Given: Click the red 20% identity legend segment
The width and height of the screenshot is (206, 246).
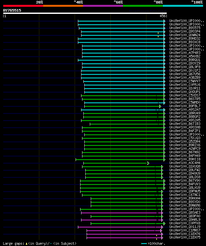Looking at the screenshot, I should click(x=23, y=6).
